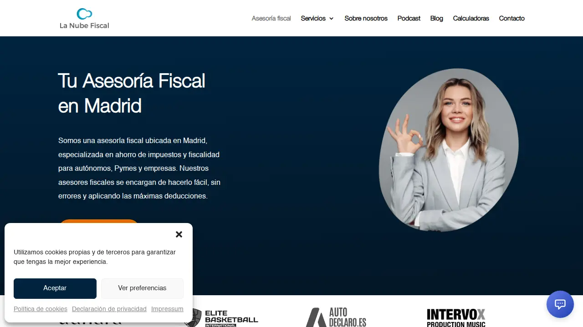
Task: Open Asesoría fiscal menu item
Action: pos(271,18)
